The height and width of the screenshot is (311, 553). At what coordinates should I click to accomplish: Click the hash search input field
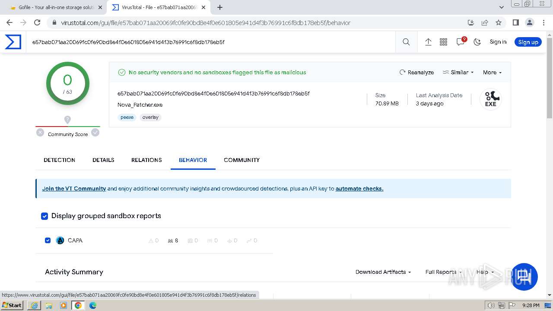(211, 42)
